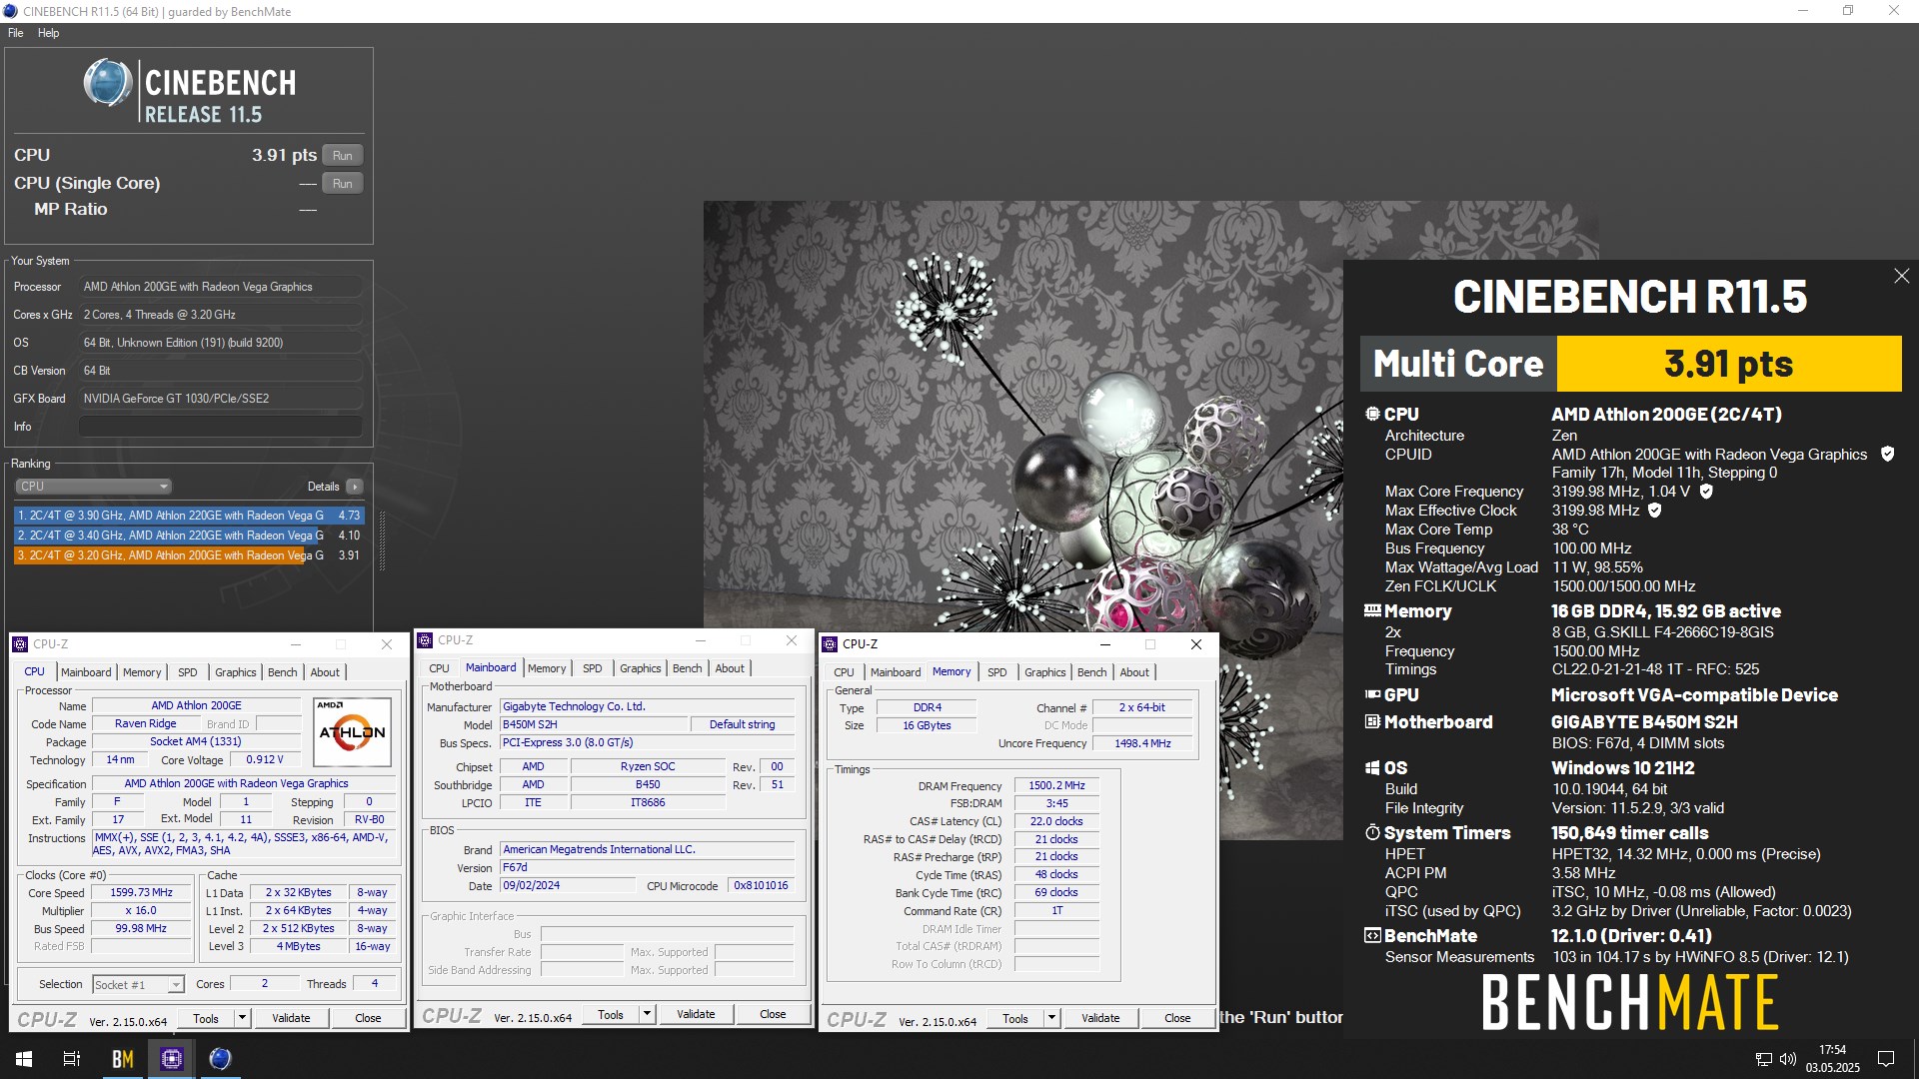Switch to Mainboard tab in CPU-Z CPU window
The height and width of the screenshot is (1079, 1919).
(x=86, y=672)
